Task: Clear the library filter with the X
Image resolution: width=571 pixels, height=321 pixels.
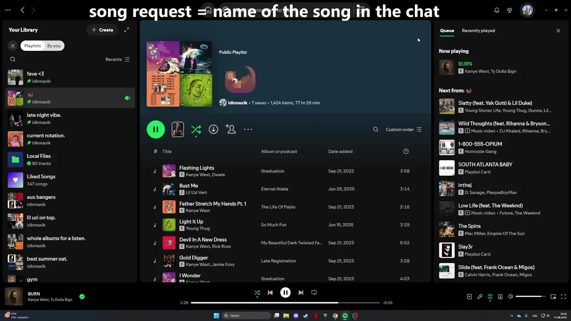Action: click(13, 45)
